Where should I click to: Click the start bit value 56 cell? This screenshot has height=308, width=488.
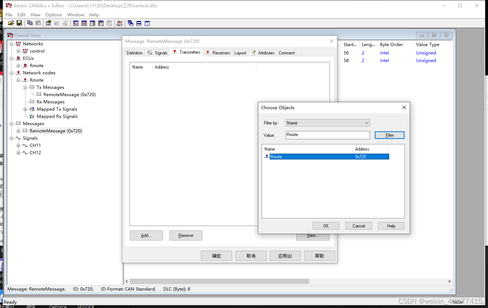point(346,53)
